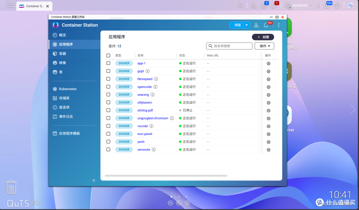Open Container Station three-dot more menu
The height and width of the screenshot is (210, 359).
(x=279, y=25)
